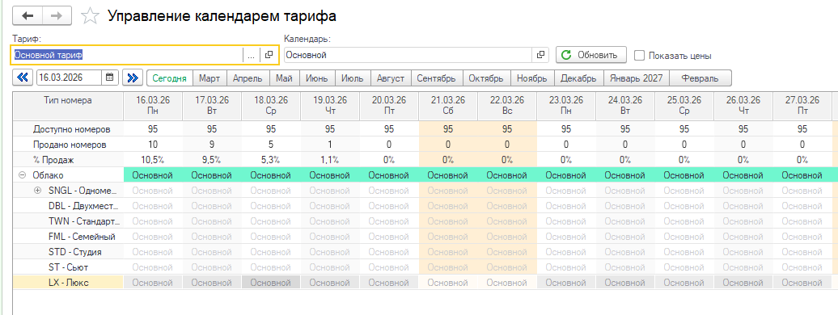Jump to next period double-right arrows

[x=133, y=78]
